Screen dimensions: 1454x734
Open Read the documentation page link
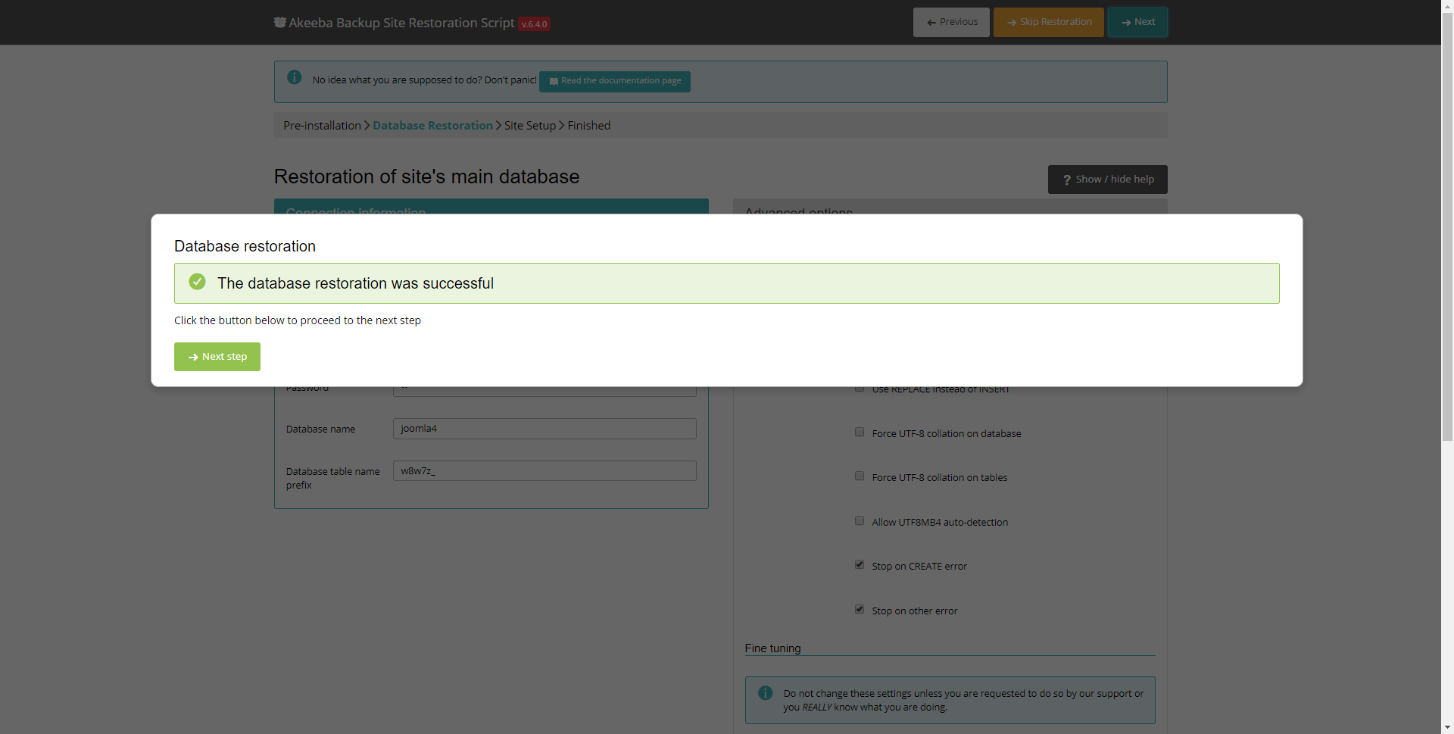click(x=614, y=81)
